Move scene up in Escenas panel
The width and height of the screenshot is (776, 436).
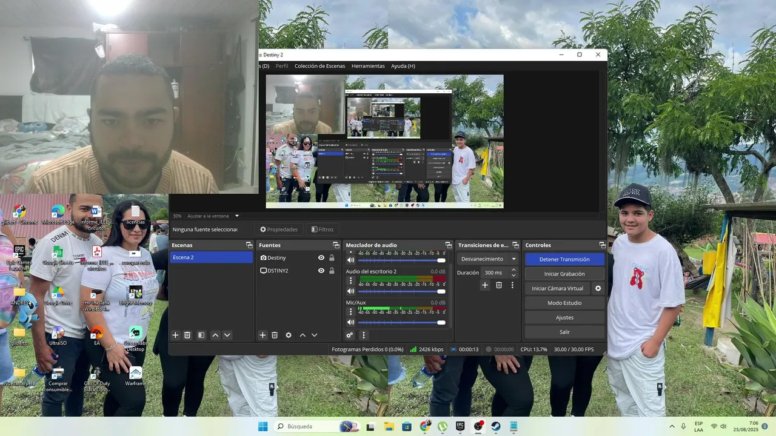pyautogui.click(x=215, y=335)
